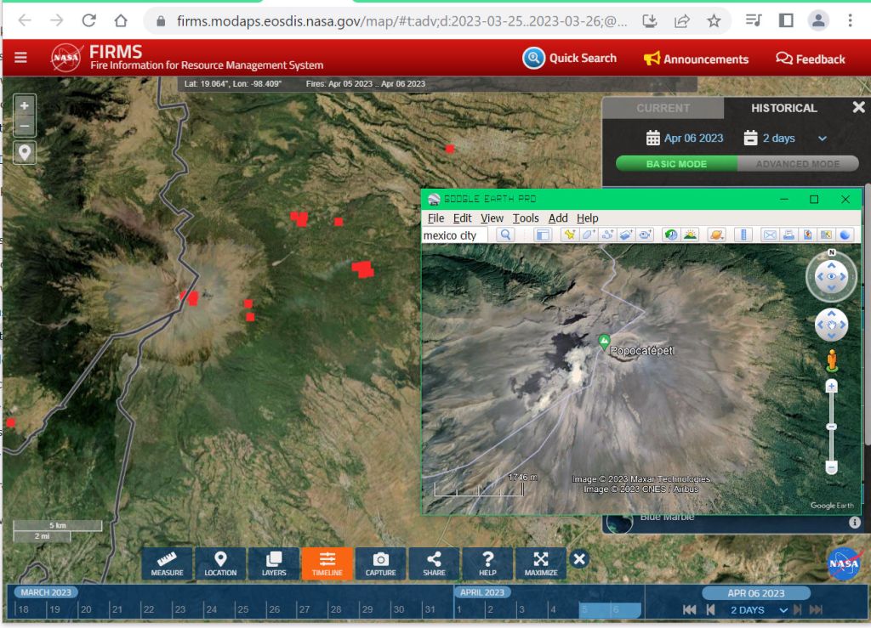871x628 pixels.
Task: Expand the 2 days range dropdown
Action: [822, 139]
